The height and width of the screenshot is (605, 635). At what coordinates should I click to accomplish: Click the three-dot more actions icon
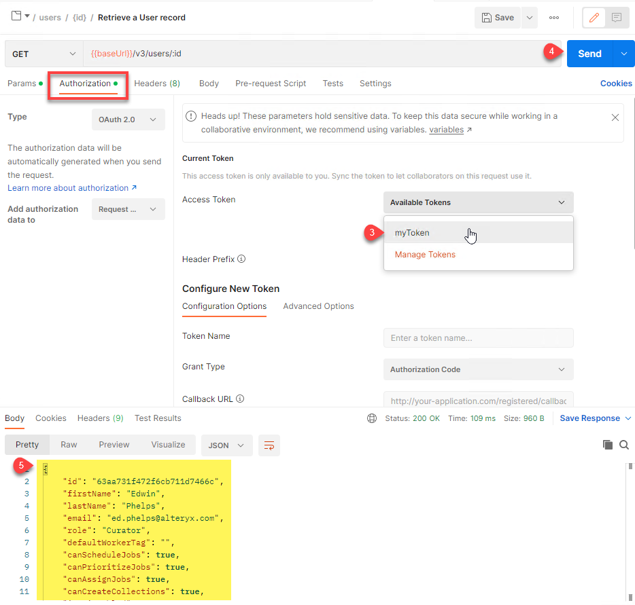[x=554, y=18]
